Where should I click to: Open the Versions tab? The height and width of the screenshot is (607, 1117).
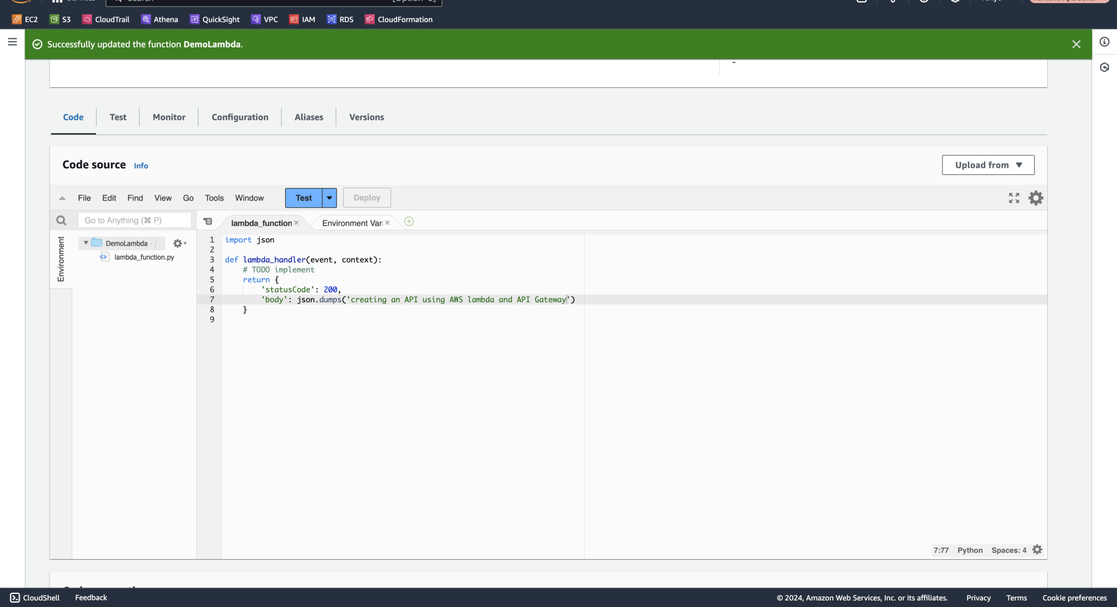pos(367,117)
